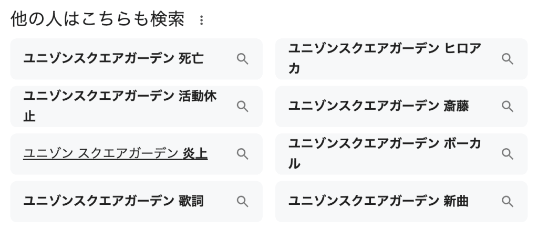Open the ユニゾンスクエアガーデン 斎藤 suggestion
Screen dimensions: 538x229
tap(378, 107)
